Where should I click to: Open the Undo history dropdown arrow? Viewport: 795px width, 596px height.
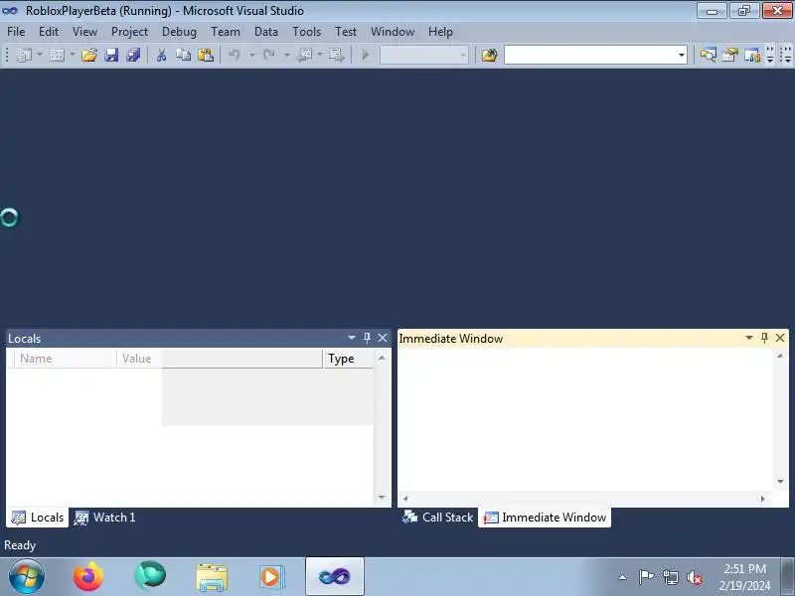pos(251,55)
